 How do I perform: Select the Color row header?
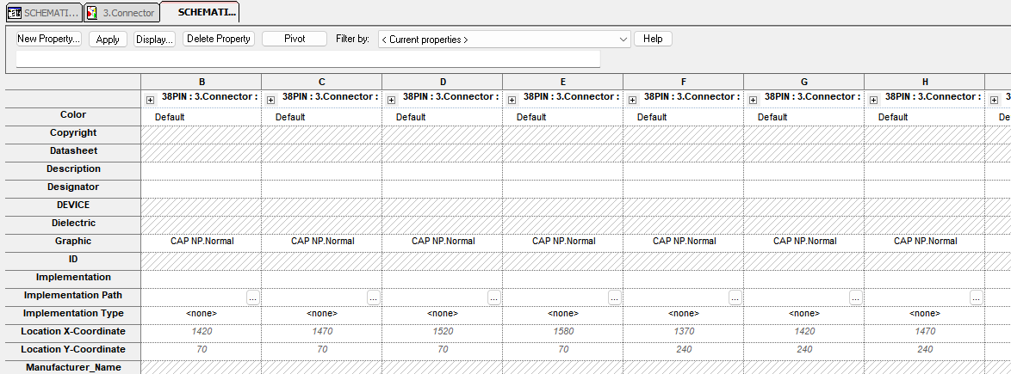click(x=73, y=115)
